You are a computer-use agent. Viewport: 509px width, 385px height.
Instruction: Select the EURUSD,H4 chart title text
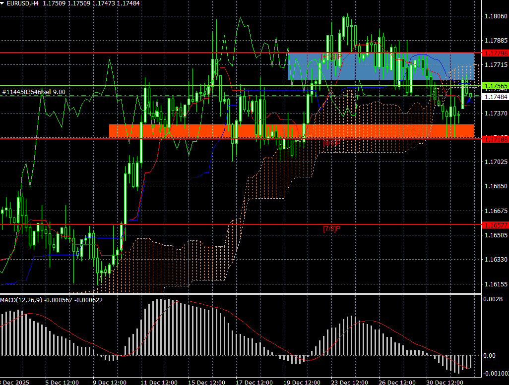[23, 3]
